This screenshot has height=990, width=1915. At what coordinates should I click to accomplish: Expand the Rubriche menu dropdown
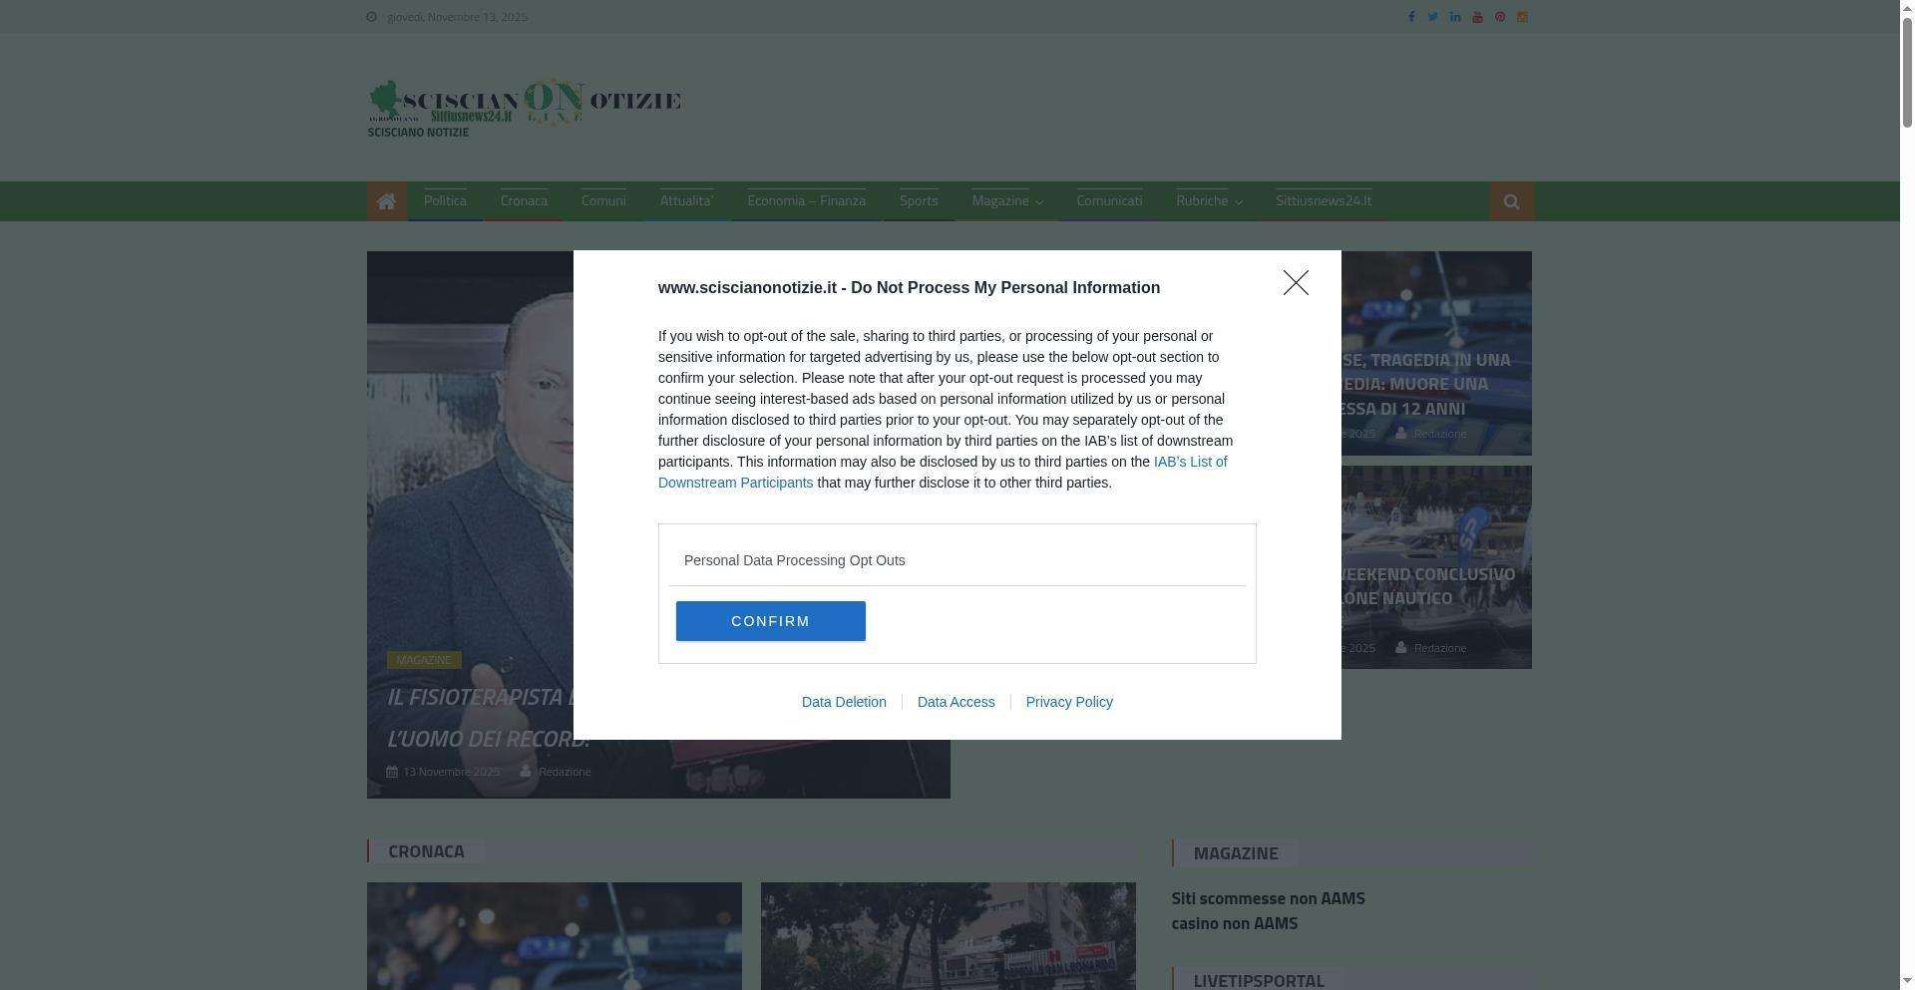[1209, 201]
